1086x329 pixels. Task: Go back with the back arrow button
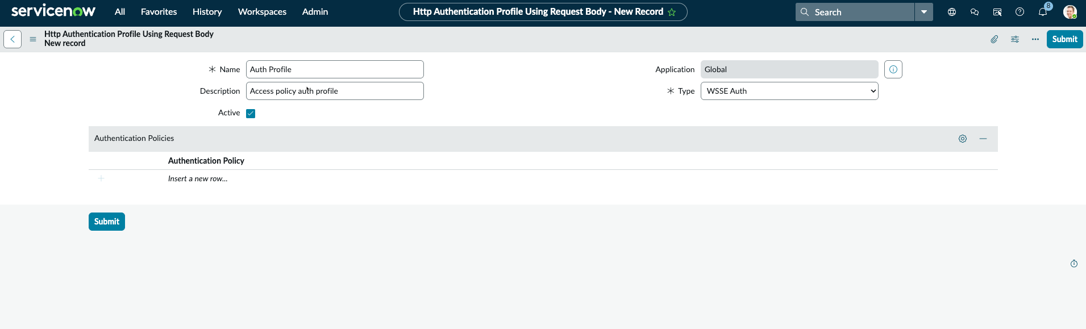click(13, 39)
